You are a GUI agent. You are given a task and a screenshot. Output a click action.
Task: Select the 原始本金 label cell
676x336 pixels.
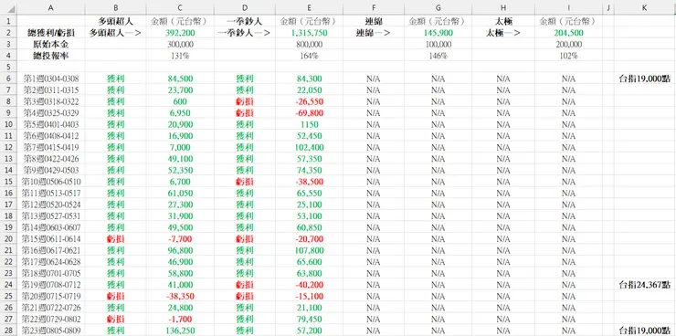(51, 45)
